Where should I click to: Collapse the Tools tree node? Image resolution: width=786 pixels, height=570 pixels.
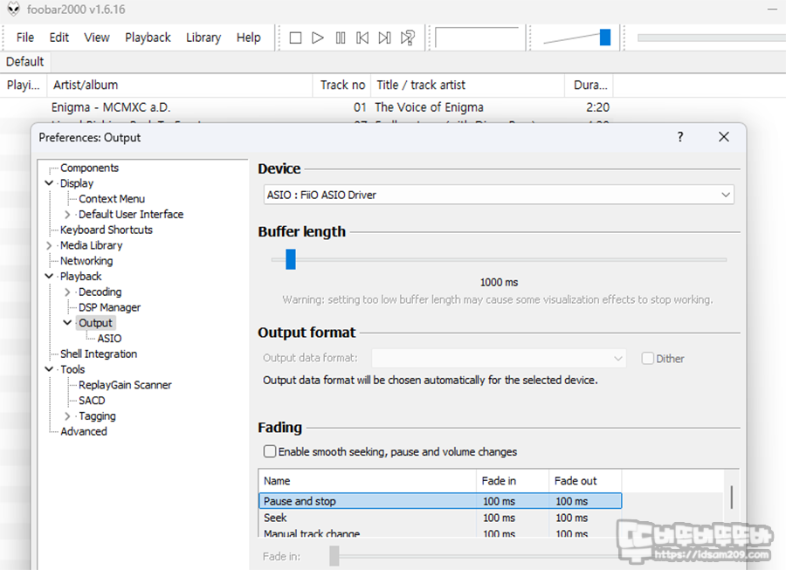coord(49,369)
